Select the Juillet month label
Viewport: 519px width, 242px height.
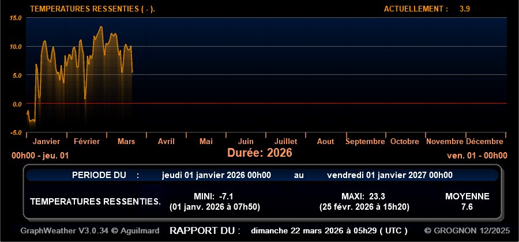[x=286, y=141]
